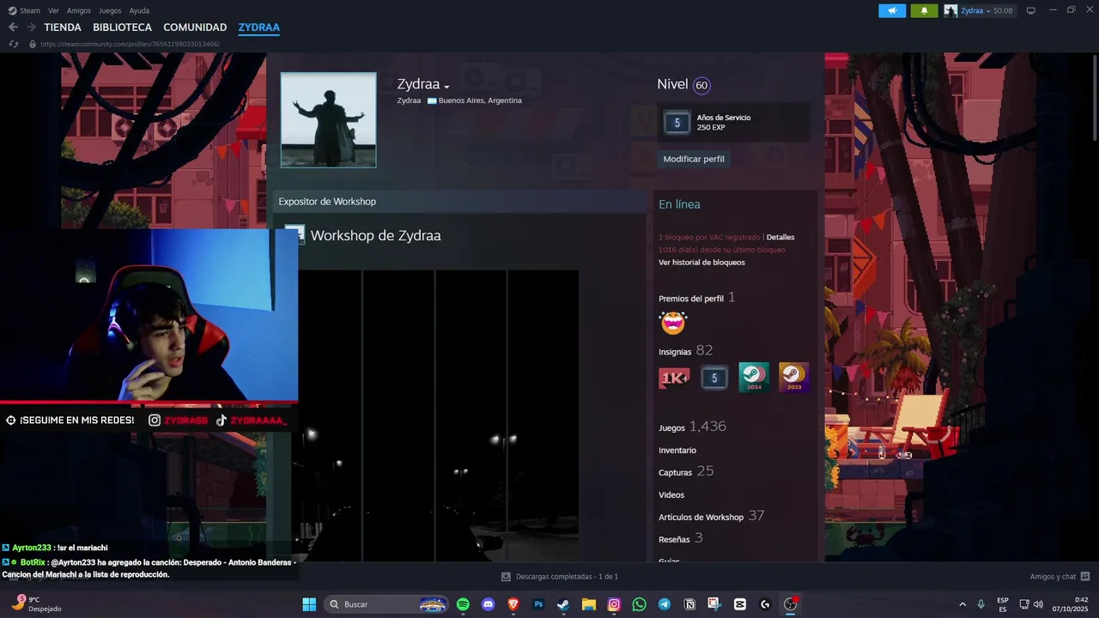Open the Windows Start menu
This screenshot has height=618, width=1099.
(309, 604)
